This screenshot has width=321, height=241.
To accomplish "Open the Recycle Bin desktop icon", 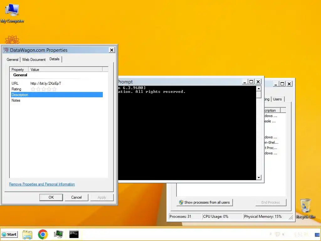I will tap(305, 209).
